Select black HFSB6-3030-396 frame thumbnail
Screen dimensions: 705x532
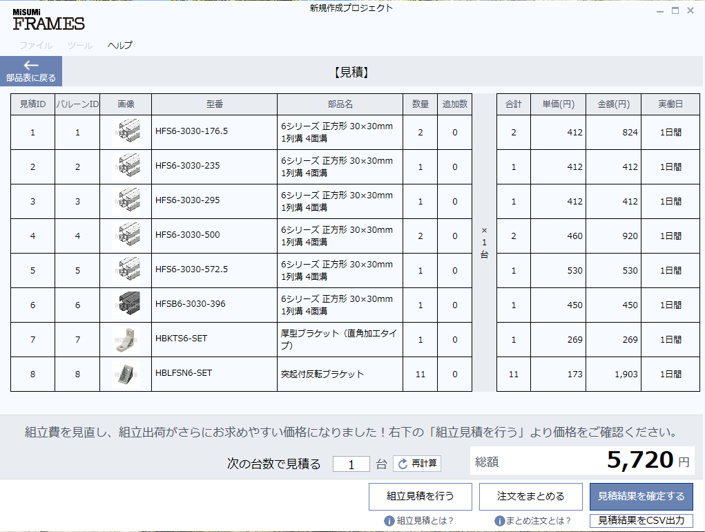[126, 305]
